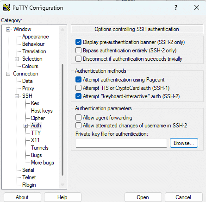This screenshot has height=202, width=206.
Task: Open the Rlogin category
Action: [29, 185]
